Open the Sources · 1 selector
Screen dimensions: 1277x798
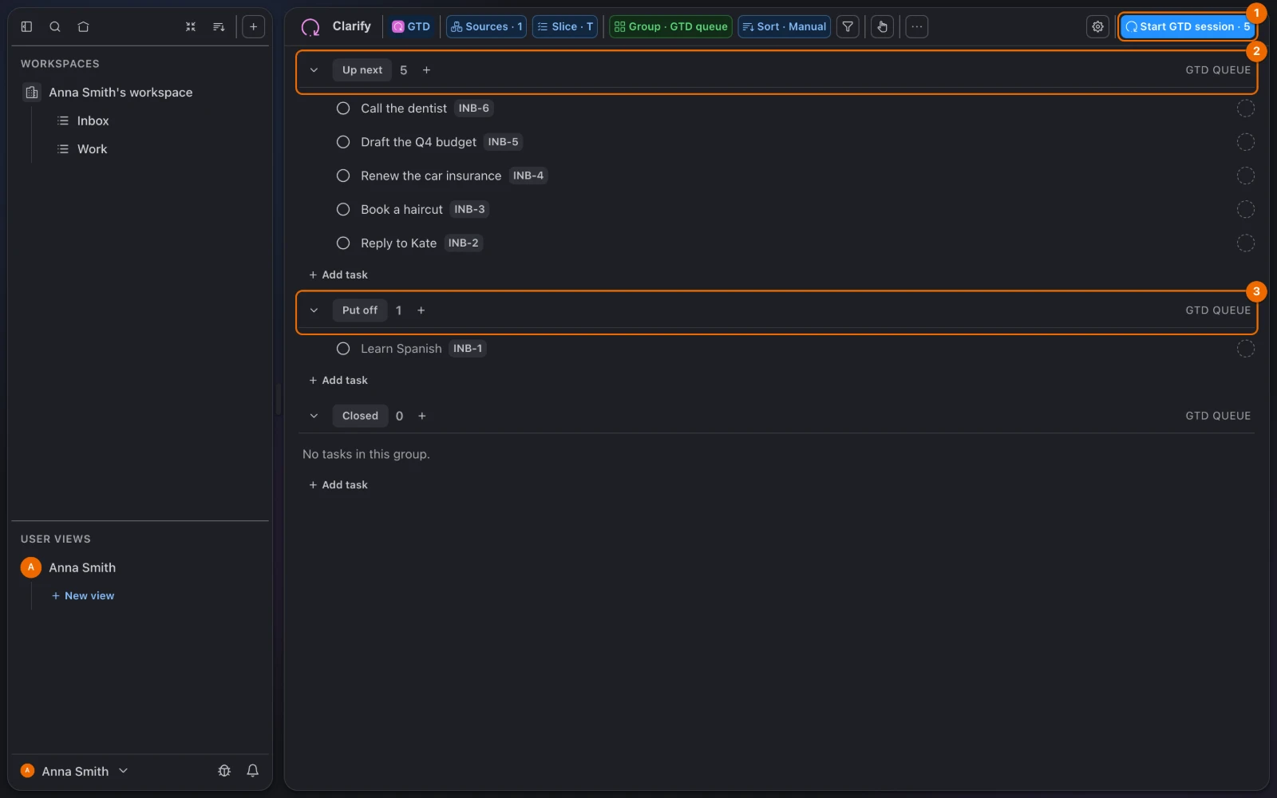[486, 26]
